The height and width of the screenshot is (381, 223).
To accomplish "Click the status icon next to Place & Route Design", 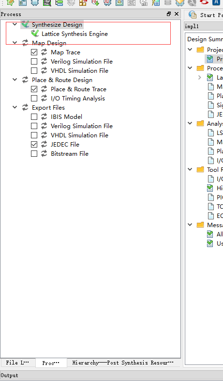I will 25,80.
